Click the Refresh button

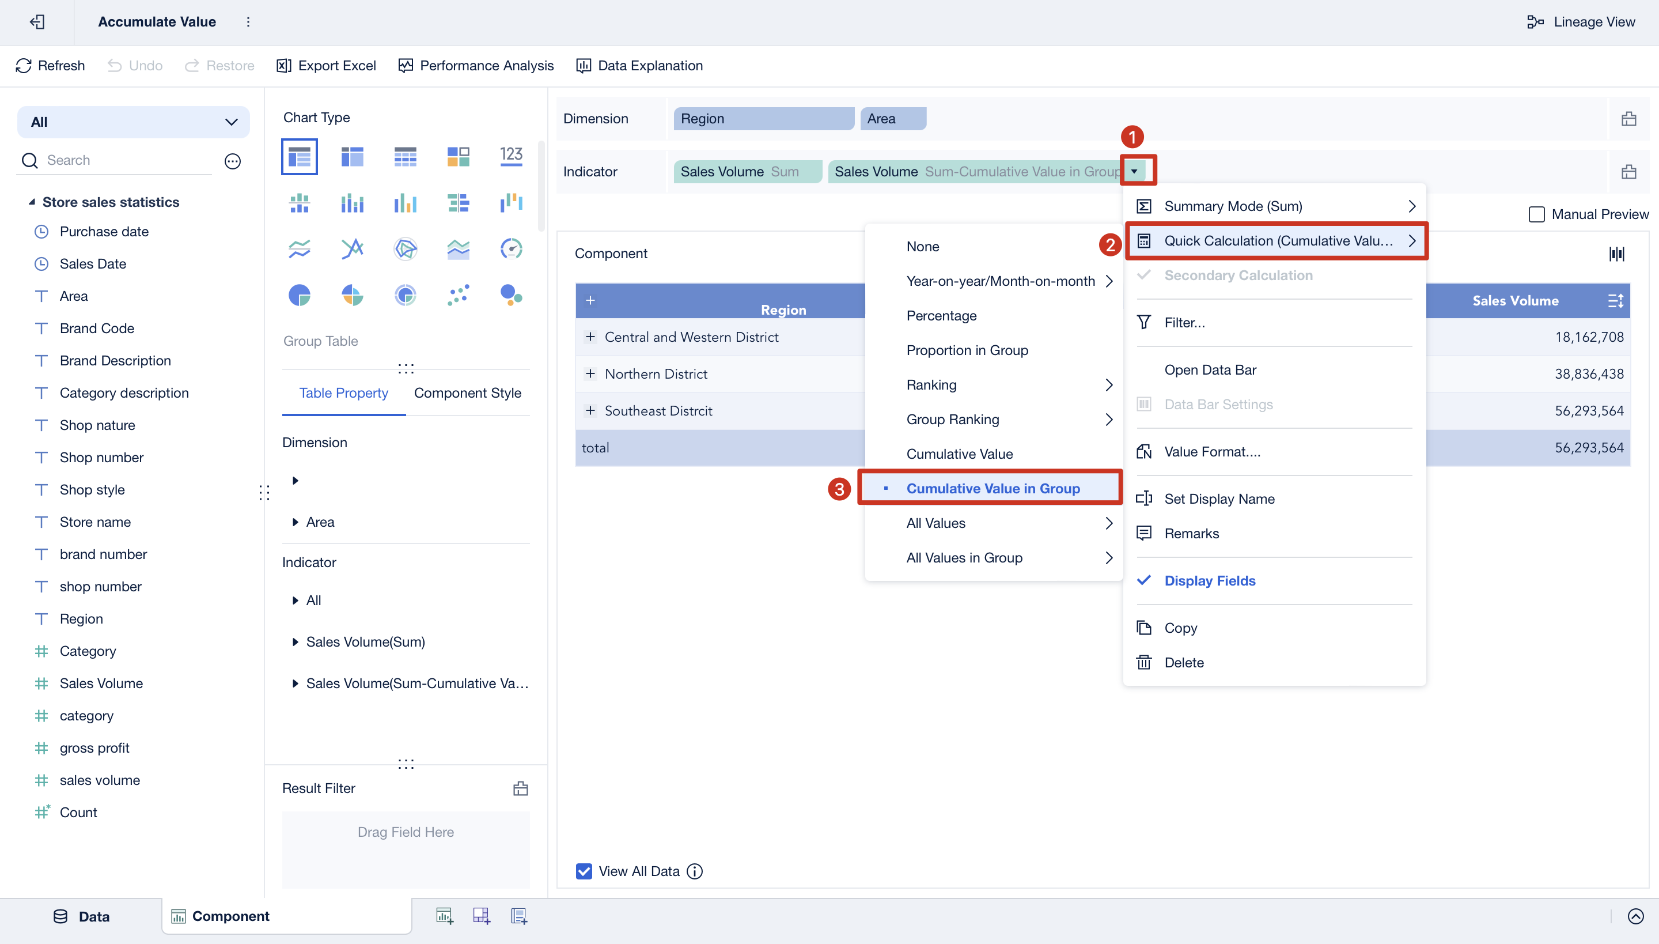point(50,66)
